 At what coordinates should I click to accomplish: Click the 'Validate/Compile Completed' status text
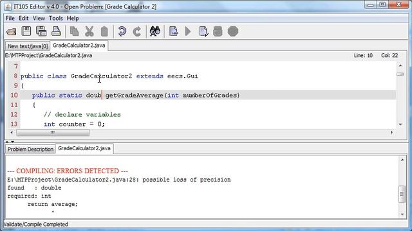(x=36, y=225)
